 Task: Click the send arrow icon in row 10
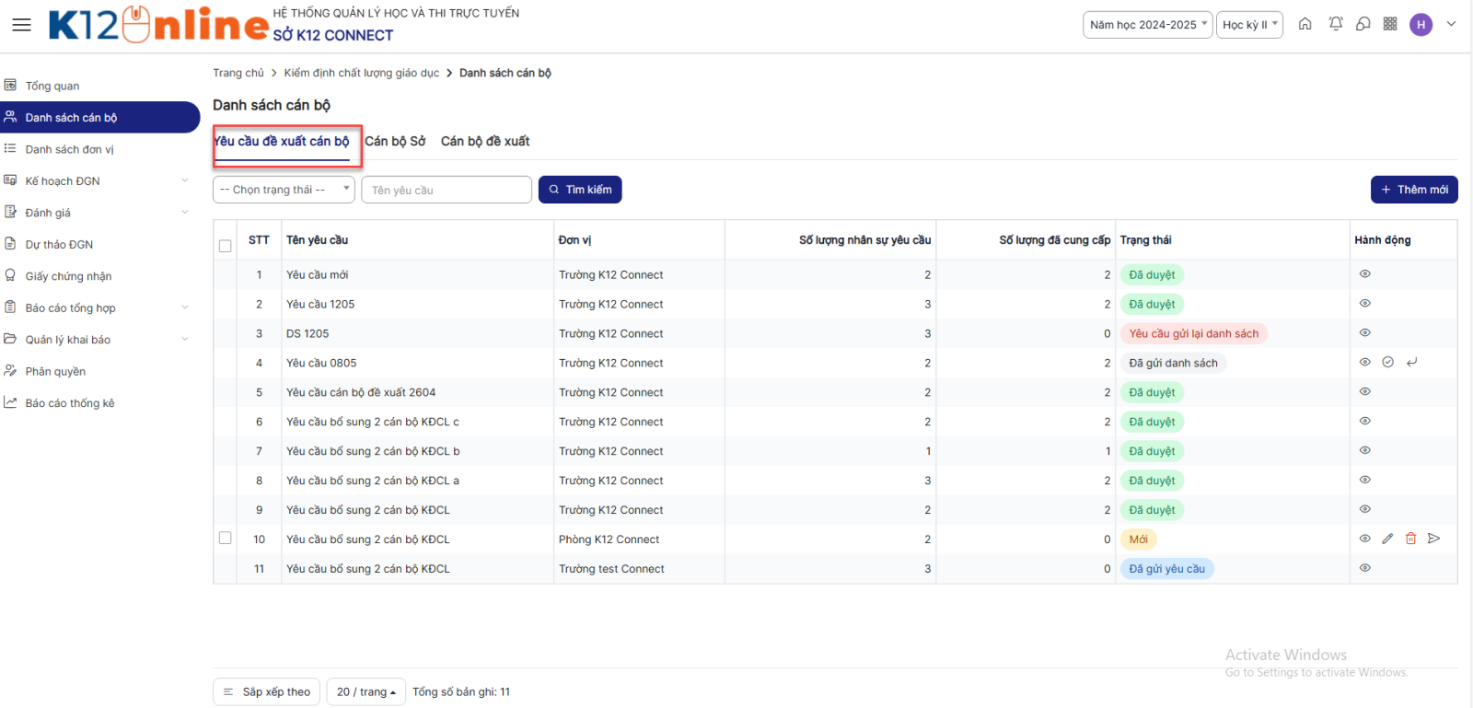(x=1433, y=539)
